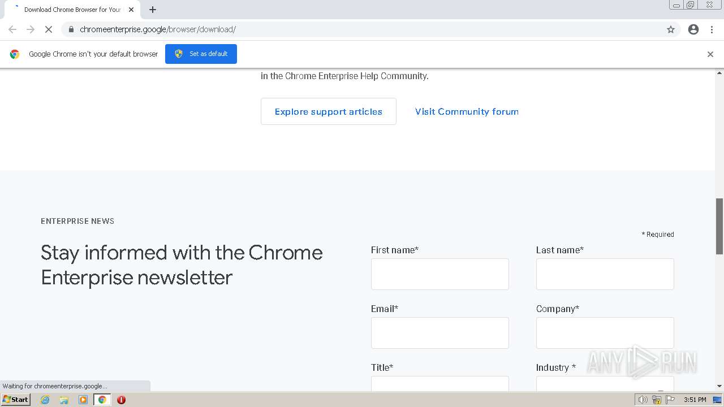Open the Chrome profile avatar menu
Screen dimensions: 724x407
click(693, 29)
